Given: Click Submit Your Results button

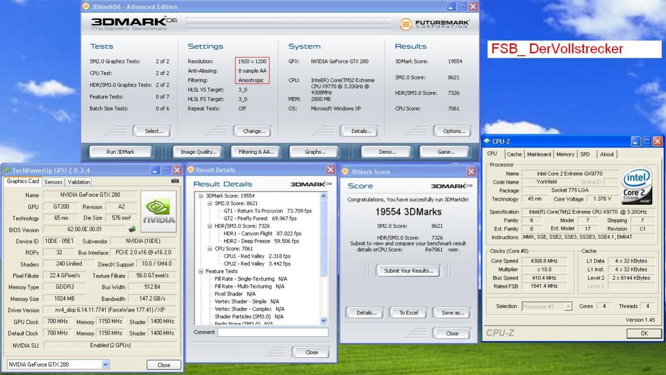Looking at the screenshot, I should (409, 271).
